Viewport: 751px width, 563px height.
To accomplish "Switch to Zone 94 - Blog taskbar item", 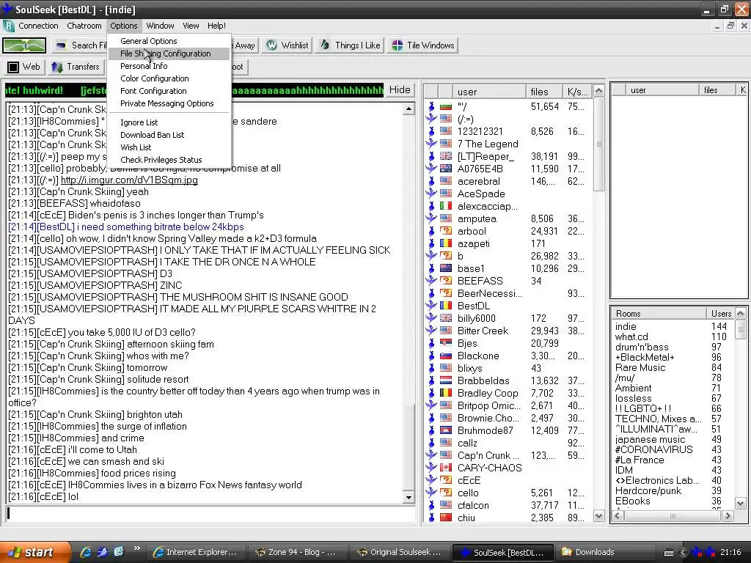I will 298,552.
